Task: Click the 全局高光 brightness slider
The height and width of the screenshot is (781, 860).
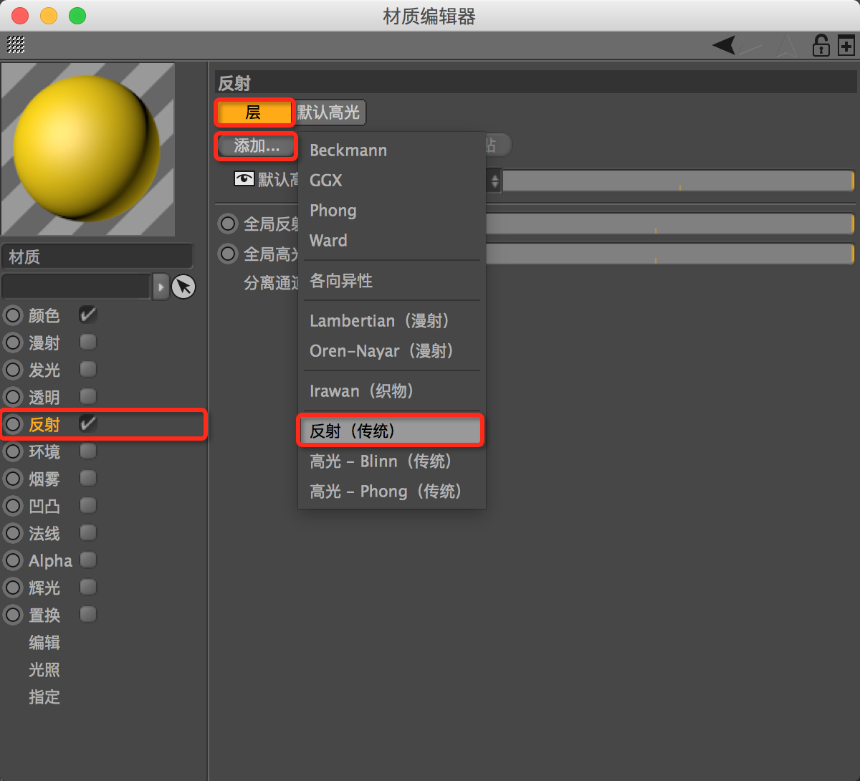Action: 670,254
